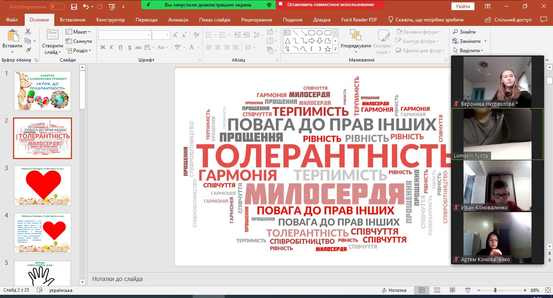Apply underline П formatting
Image resolution: width=553 pixels, height=298 pixels.
pyautogui.click(x=121, y=47)
